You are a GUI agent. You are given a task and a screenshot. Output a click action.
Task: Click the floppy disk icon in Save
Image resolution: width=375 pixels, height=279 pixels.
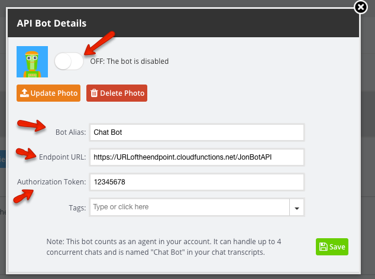324,246
